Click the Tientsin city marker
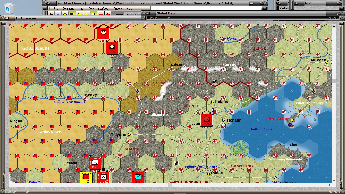 224,120
